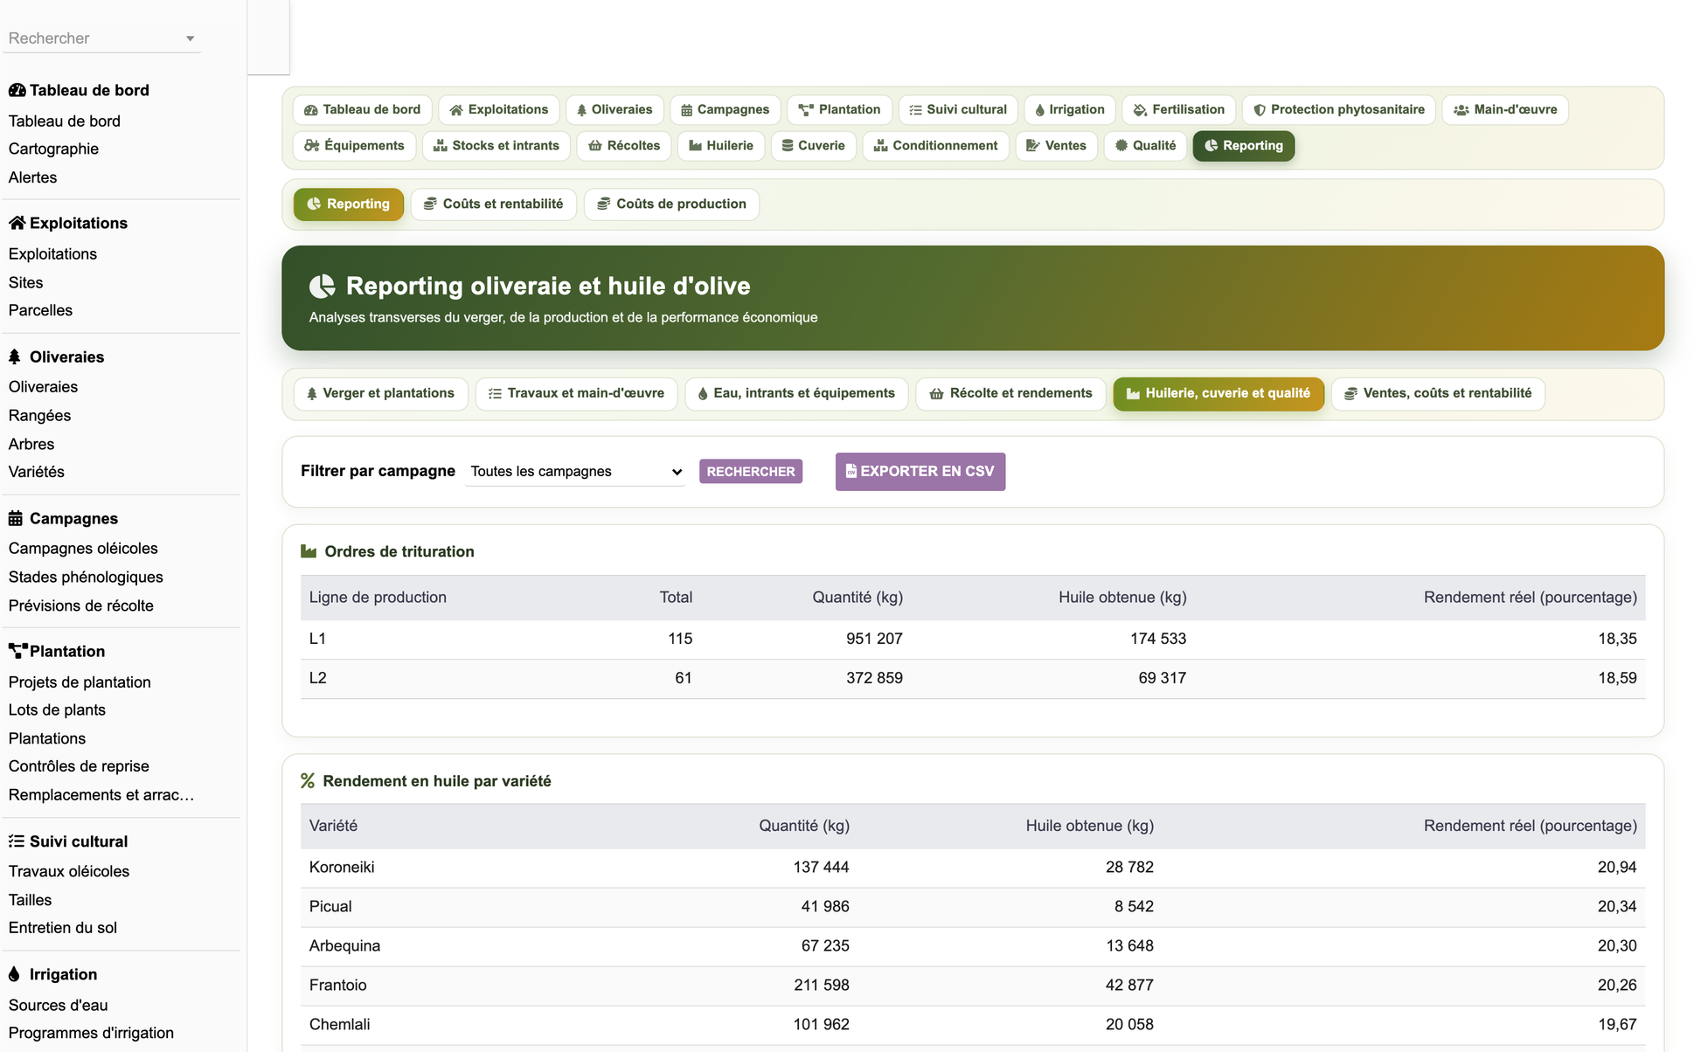Click the factory icon next to Ordres de trituration

click(309, 551)
